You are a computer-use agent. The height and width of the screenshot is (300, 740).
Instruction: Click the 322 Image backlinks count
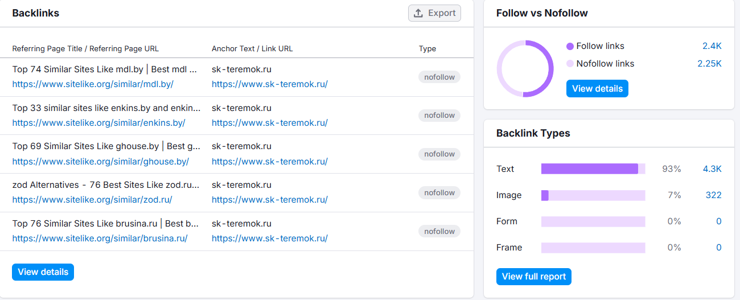713,195
